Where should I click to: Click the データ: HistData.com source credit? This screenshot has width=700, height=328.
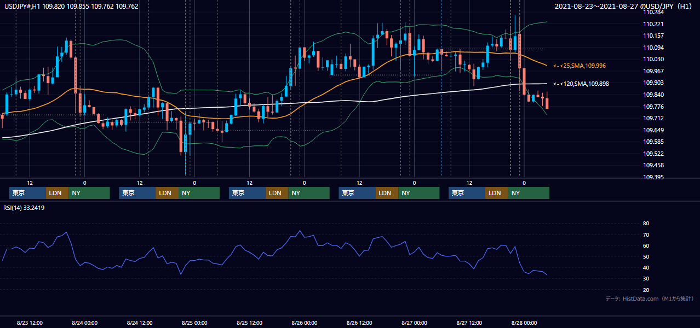click(650, 298)
